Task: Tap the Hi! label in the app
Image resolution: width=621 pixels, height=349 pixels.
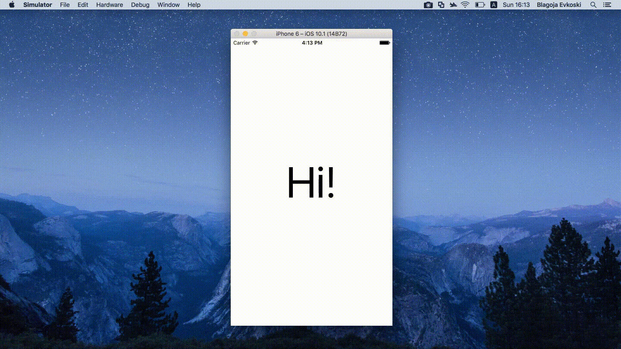Action: tap(311, 182)
